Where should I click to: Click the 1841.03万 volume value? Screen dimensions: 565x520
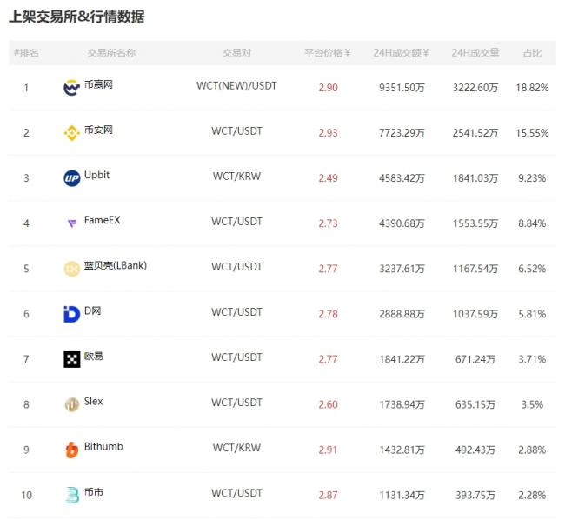point(475,178)
